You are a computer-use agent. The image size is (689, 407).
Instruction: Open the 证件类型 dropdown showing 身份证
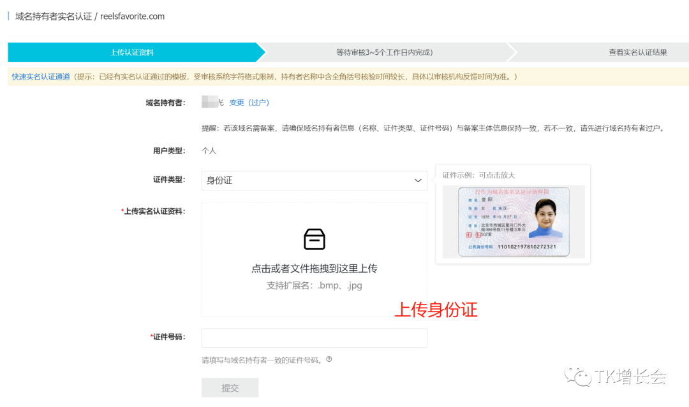point(313,180)
